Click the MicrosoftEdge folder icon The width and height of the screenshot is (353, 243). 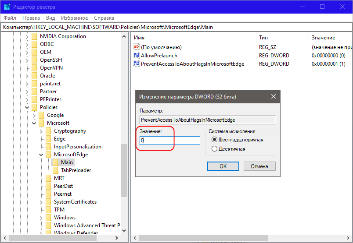click(48, 155)
